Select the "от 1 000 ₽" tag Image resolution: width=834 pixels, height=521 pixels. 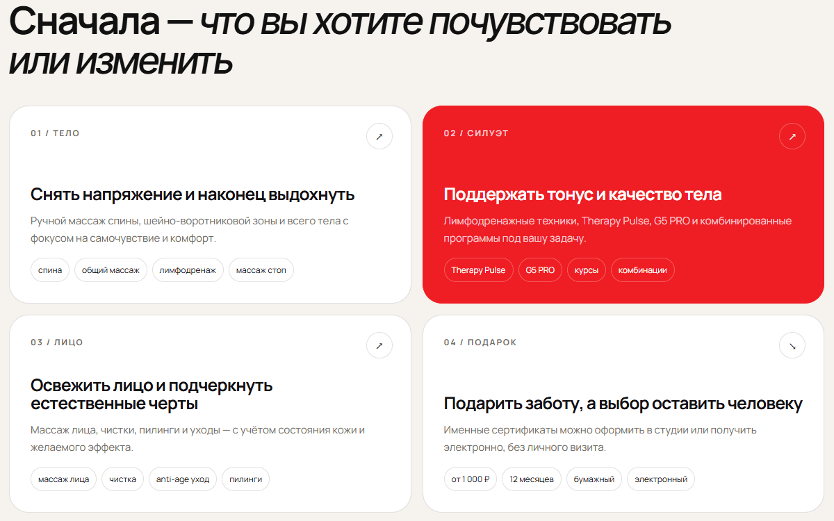tap(471, 479)
